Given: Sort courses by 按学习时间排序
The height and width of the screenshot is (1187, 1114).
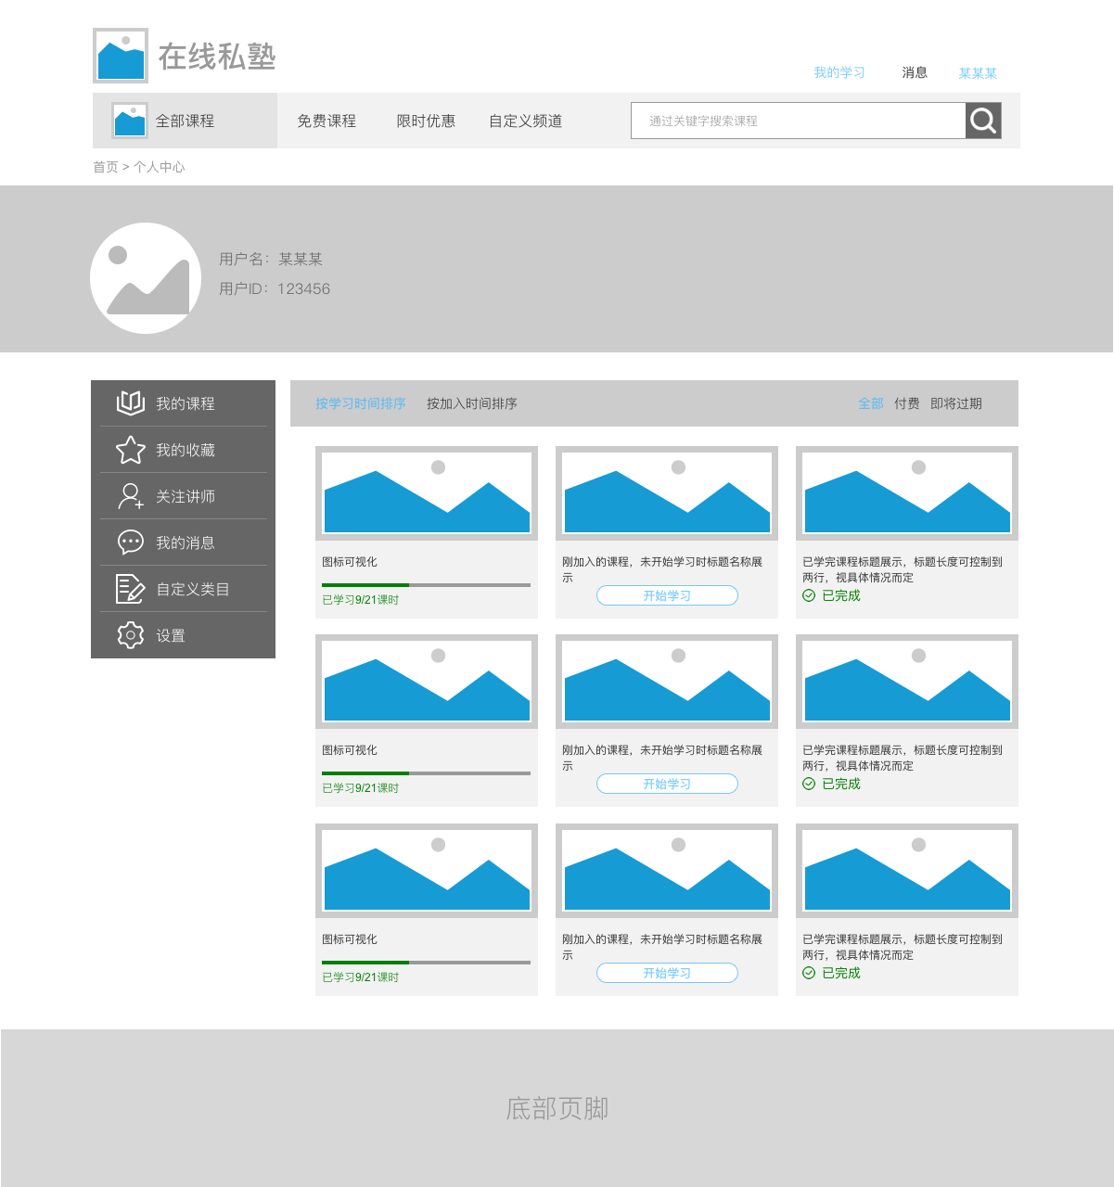Looking at the screenshot, I should coord(360,403).
